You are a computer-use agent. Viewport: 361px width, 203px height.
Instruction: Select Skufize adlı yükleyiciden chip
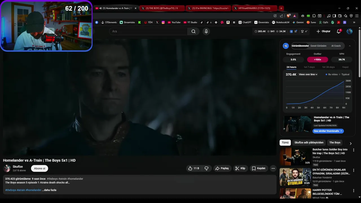[x=309, y=142]
